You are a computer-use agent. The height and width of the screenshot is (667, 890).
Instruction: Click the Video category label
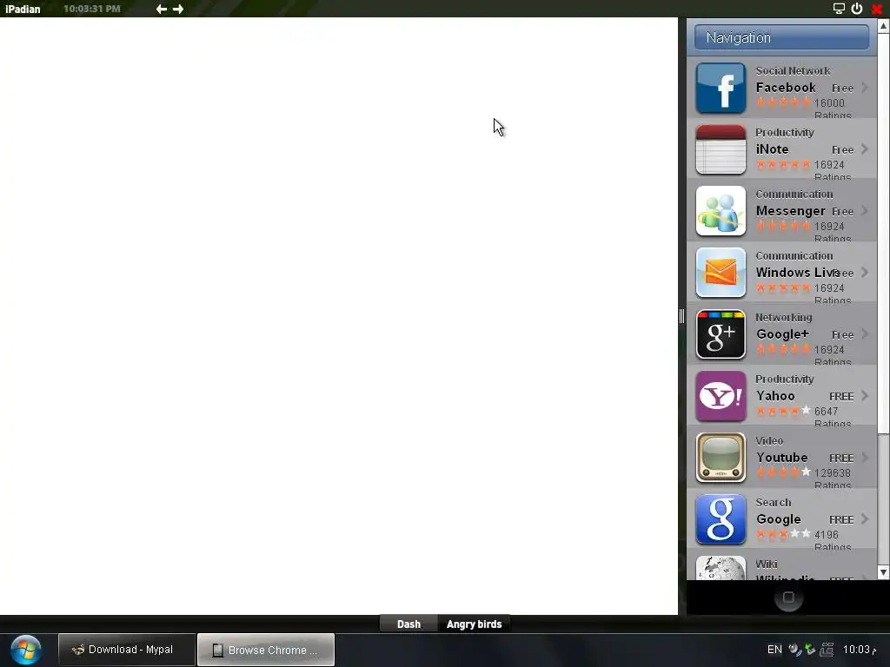point(769,440)
